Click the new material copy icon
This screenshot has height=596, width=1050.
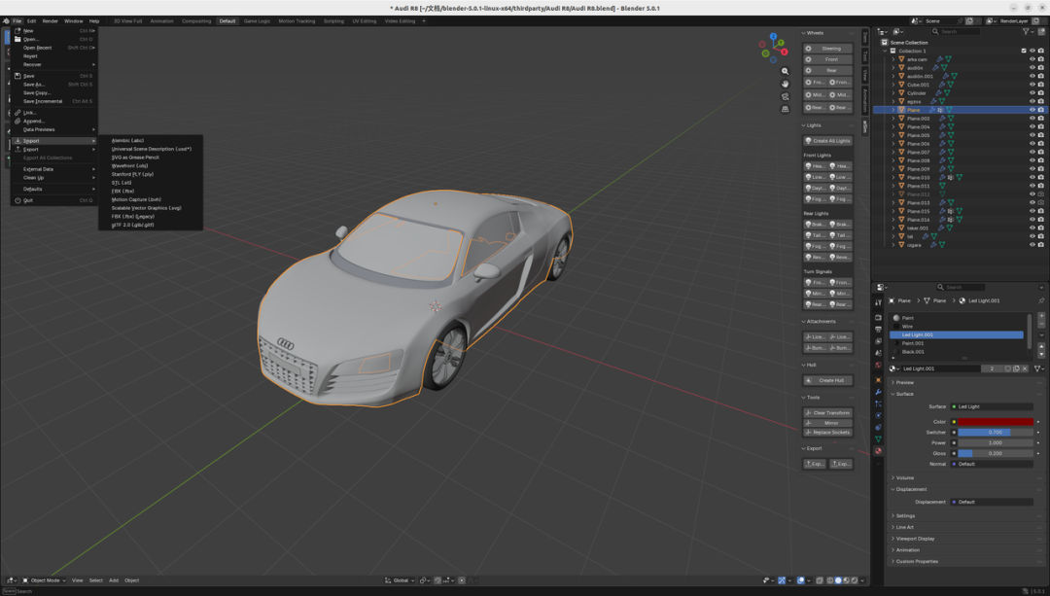tap(1017, 368)
